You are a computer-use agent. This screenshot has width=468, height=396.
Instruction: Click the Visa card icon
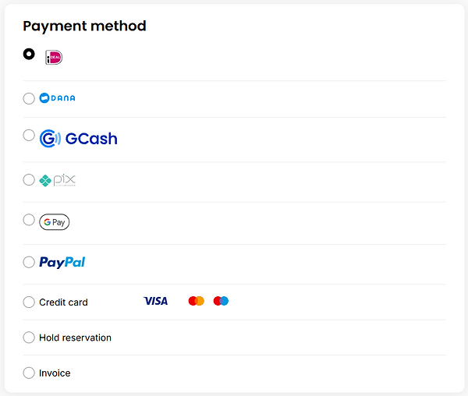click(156, 301)
